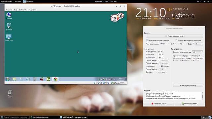Click the document icon on the Windows taskbar
Screen dimensions: 212x119
point(35,79)
